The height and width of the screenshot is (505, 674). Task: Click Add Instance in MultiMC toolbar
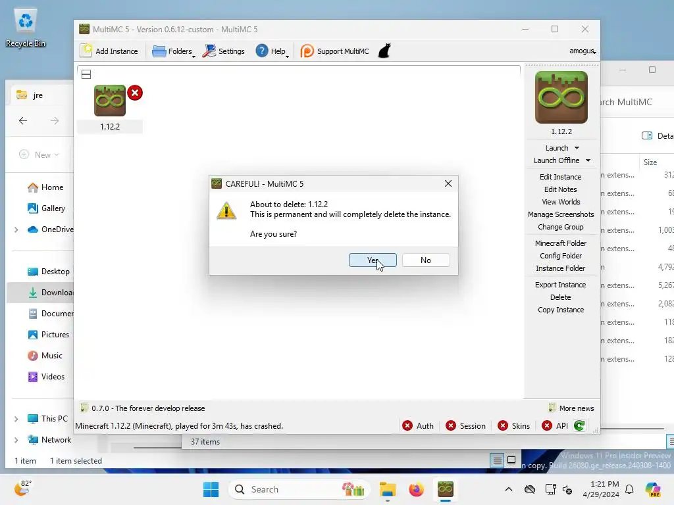109,51
